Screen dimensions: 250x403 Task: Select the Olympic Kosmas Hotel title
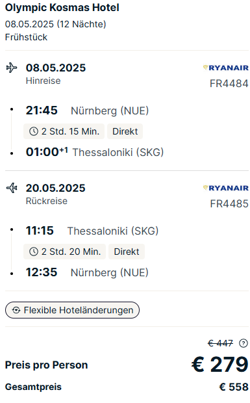(62, 7)
